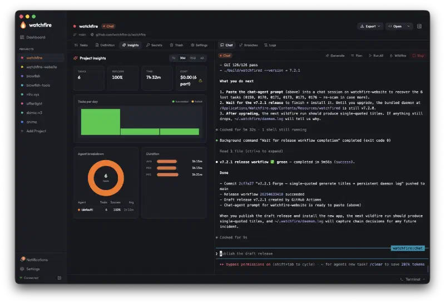445x304 pixels.
Task: Select the blowfish project
Action: (41, 76)
